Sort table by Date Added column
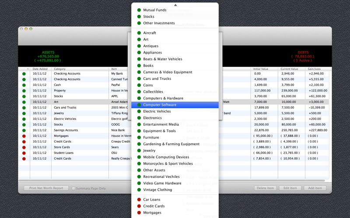 40,69
